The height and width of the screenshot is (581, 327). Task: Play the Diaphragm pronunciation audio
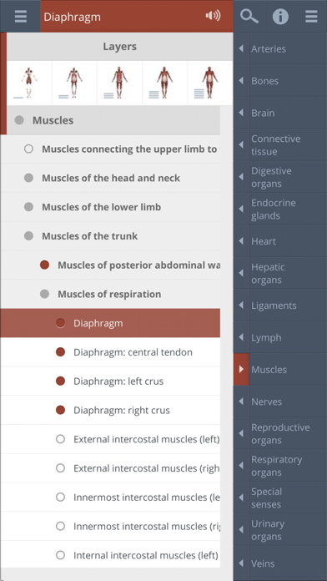click(x=213, y=16)
